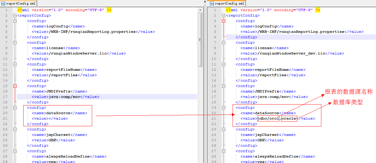Collapse dataSource config fold at right line 19
Image resolution: width=376 pixels, height=163 pixels.
point(223,108)
